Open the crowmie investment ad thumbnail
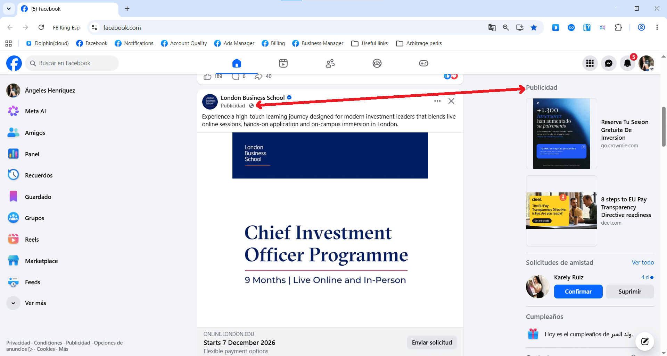667x356 pixels. point(561,133)
